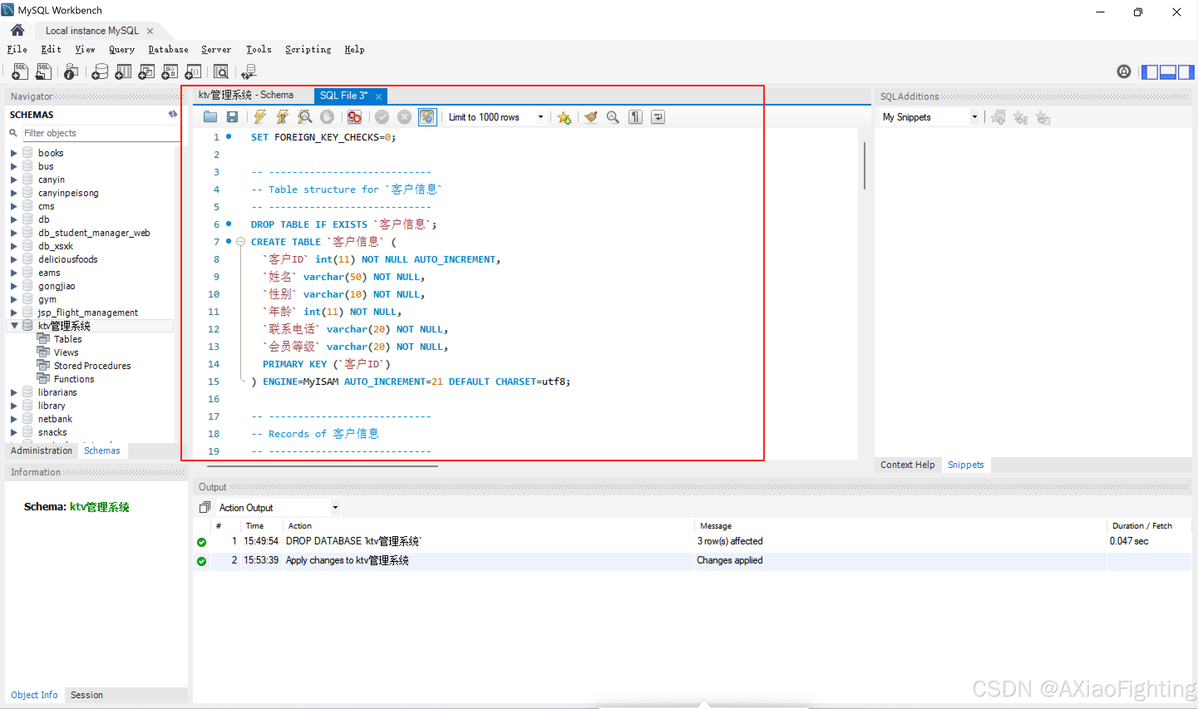Image resolution: width=1198 pixels, height=709 pixels.
Task: Create a new SQL tab
Action: coord(19,71)
